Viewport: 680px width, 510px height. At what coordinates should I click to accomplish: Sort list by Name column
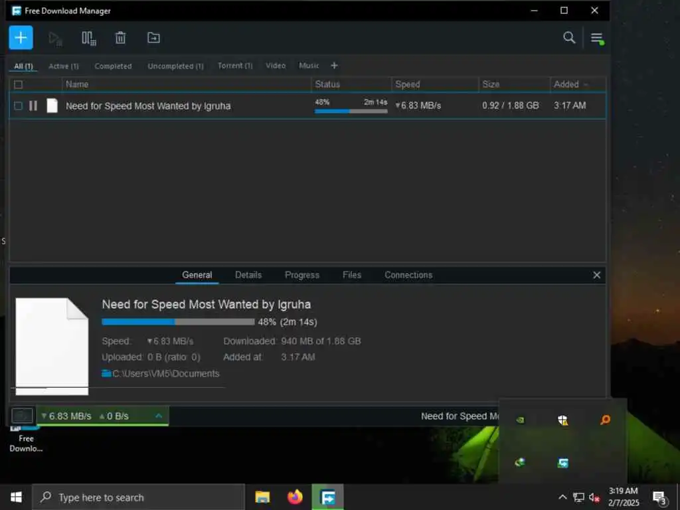coord(77,84)
